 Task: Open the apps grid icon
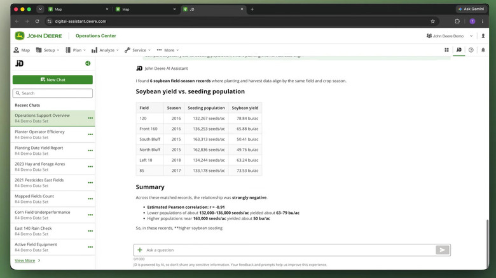446,50
